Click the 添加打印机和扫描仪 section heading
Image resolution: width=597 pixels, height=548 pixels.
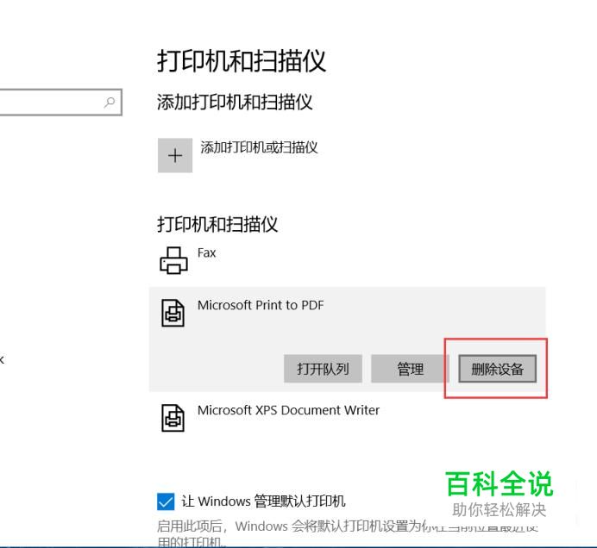tap(235, 102)
